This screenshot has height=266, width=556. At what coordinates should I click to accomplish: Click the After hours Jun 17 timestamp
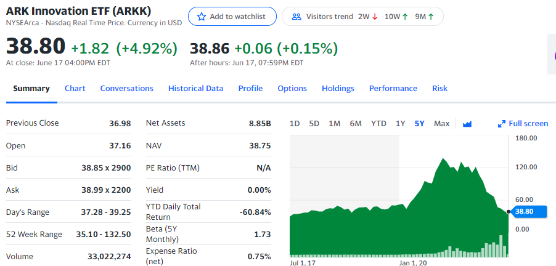click(x=247, y=63)
